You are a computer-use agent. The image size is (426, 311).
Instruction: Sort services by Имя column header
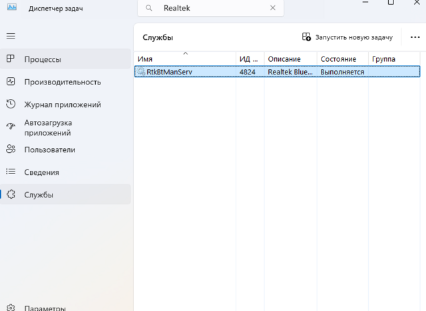(184, 59)
